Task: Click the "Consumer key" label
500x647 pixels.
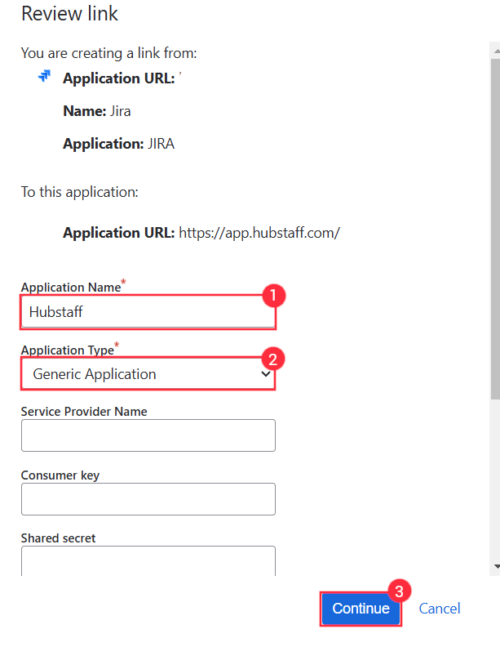Action: [60, 475]
